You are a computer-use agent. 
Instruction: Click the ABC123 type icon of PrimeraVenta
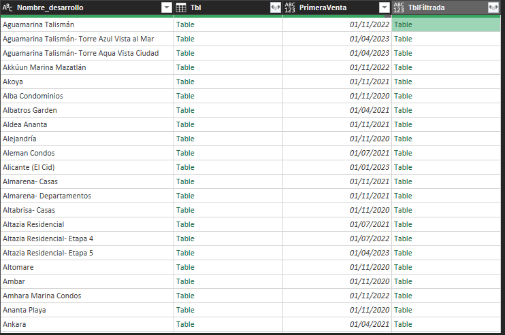point(290,7)
